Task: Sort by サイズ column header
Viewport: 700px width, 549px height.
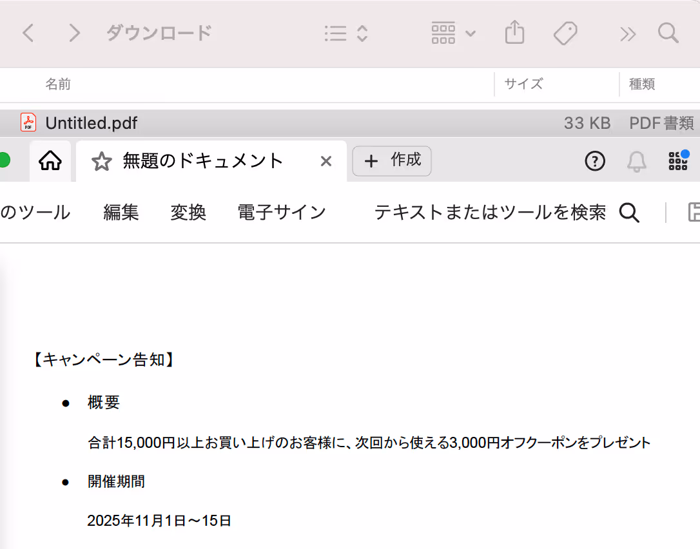Action: pos(523,84)
